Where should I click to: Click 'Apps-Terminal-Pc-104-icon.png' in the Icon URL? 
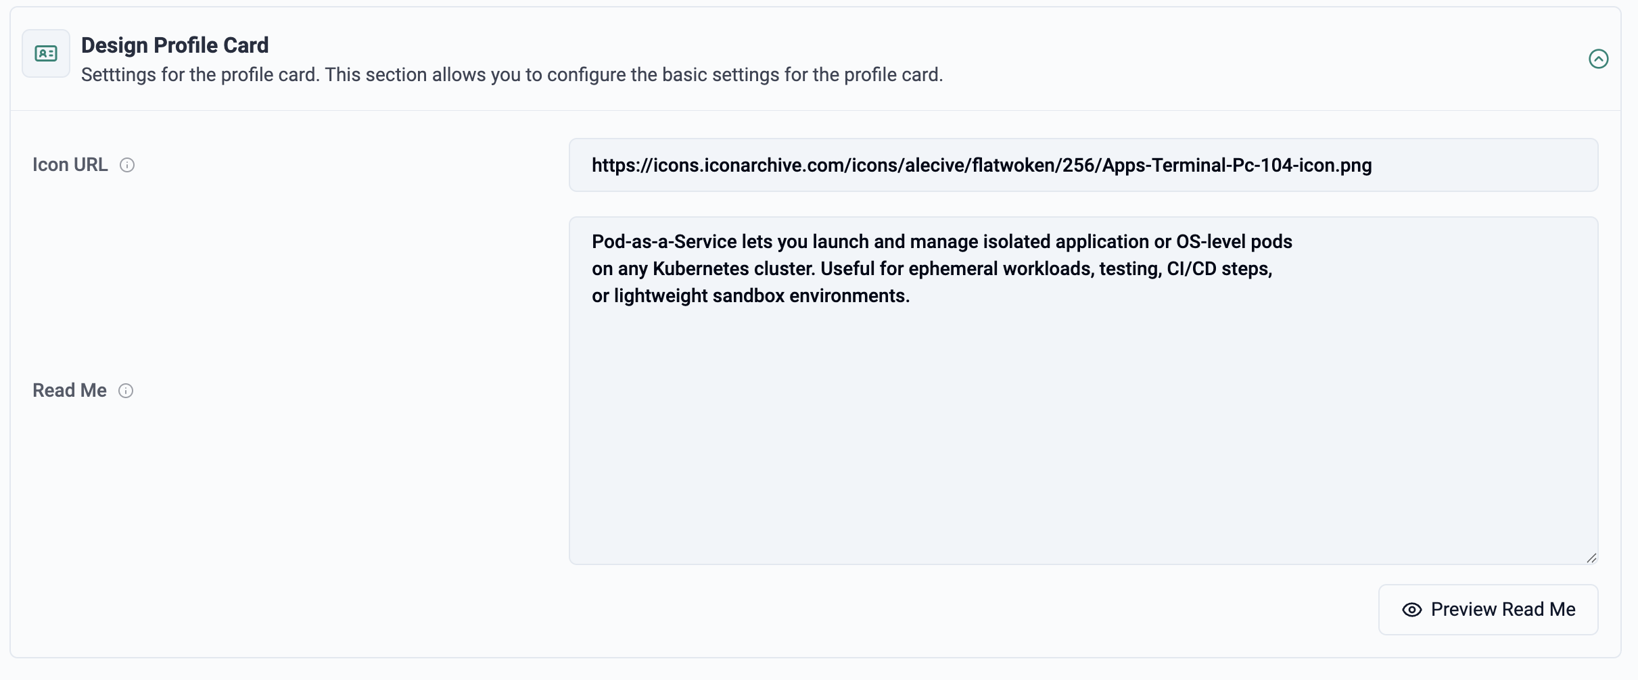click(x=1236, y=166)
